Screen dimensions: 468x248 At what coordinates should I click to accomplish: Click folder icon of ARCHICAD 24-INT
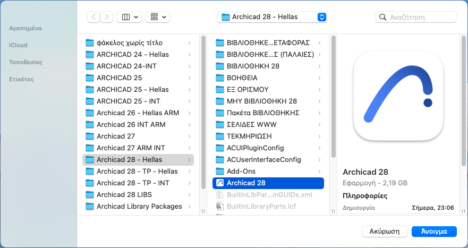(90, 66)
